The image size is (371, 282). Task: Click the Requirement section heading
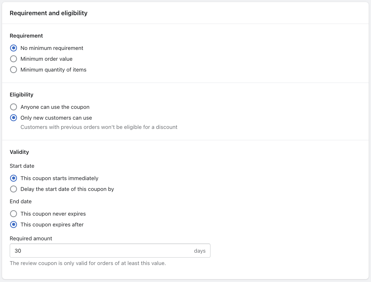(x=26, y=36)
